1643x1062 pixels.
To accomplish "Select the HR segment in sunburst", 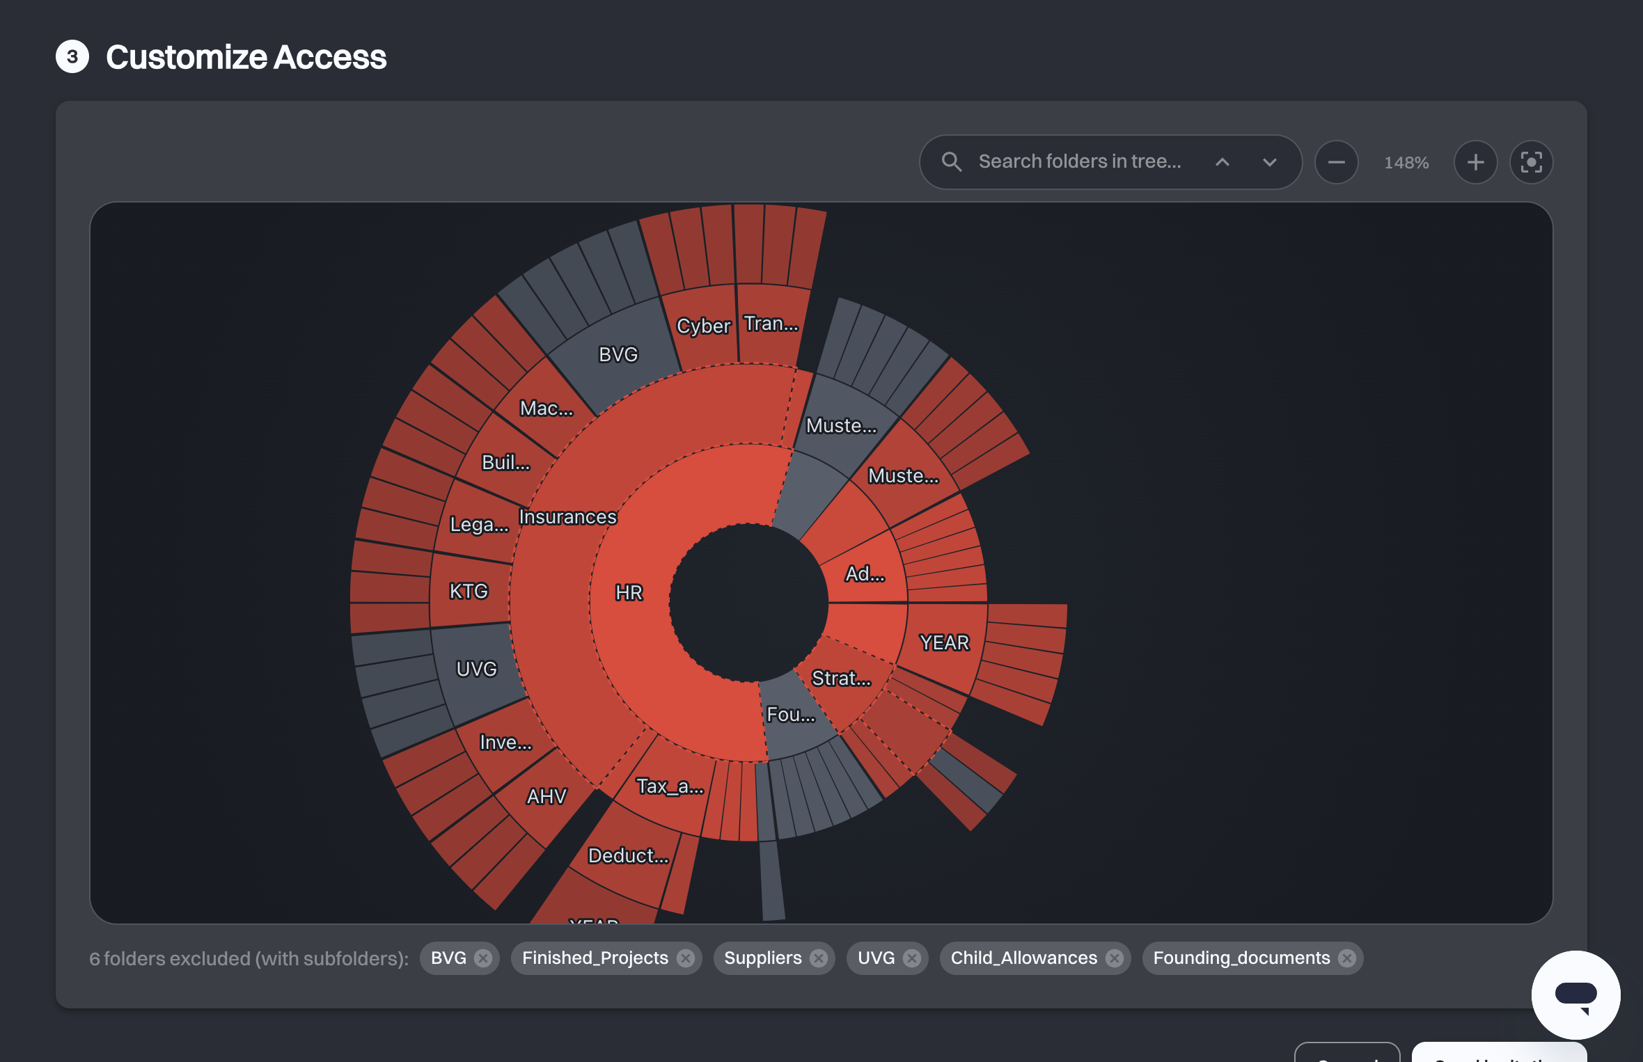I will click(x=629, y=592).
